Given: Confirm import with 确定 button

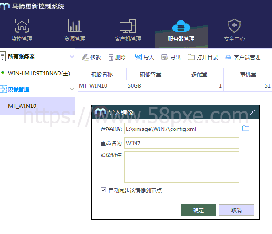Looking at the screenshot, I should (x=198, y=210).
